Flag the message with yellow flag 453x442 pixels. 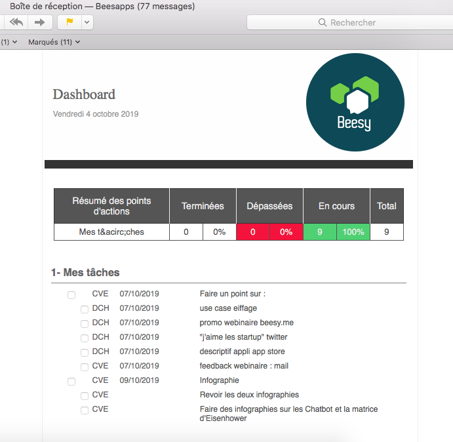(x=69, y=22)
